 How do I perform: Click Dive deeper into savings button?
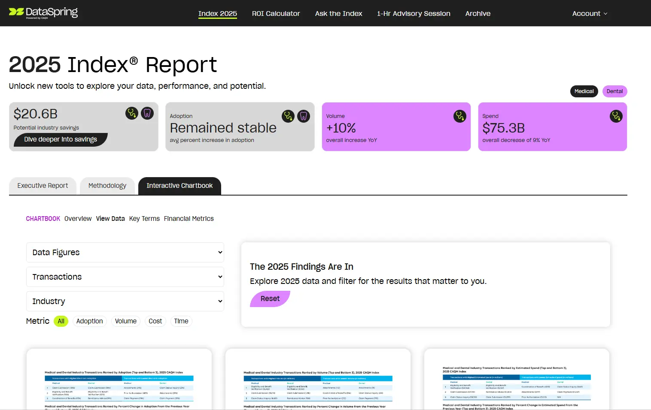tap(61, 139)
